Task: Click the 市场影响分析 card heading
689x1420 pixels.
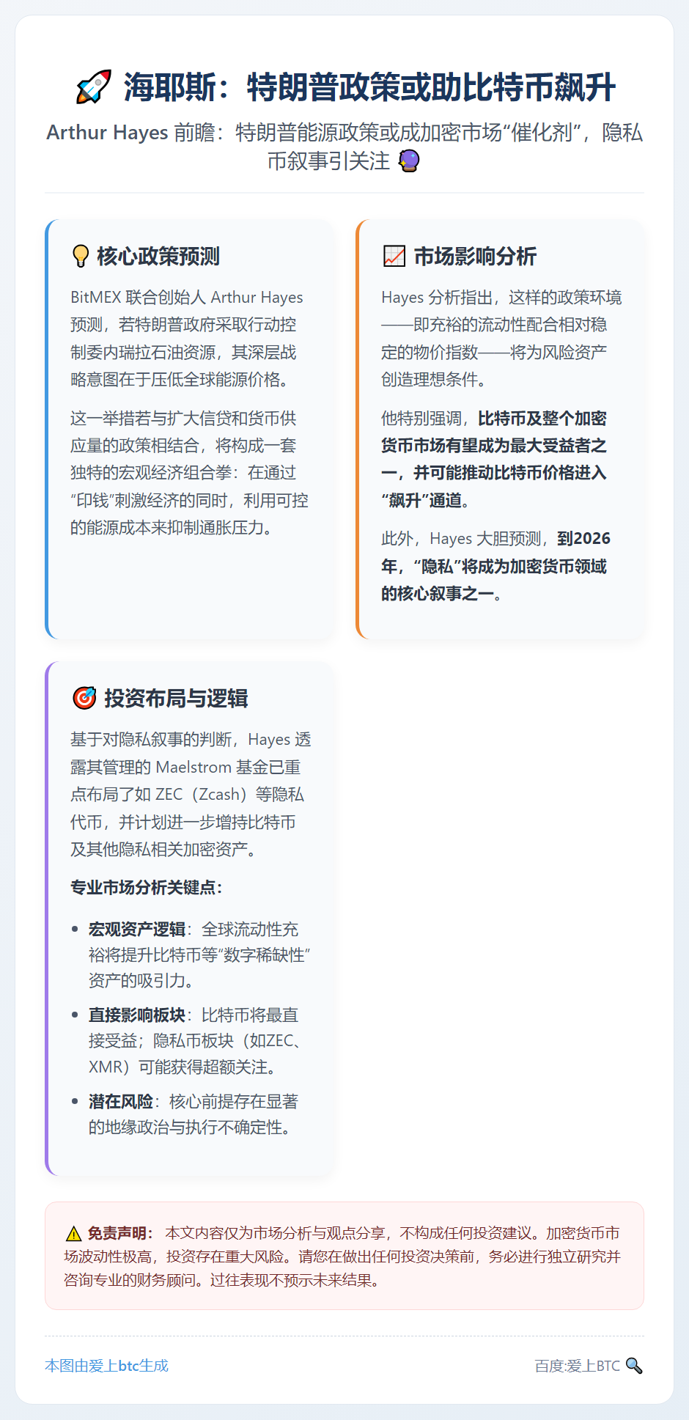Action: point(475,257)
